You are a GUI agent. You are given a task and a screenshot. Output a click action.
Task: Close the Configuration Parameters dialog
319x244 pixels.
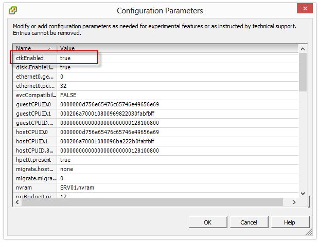(304, 9)
